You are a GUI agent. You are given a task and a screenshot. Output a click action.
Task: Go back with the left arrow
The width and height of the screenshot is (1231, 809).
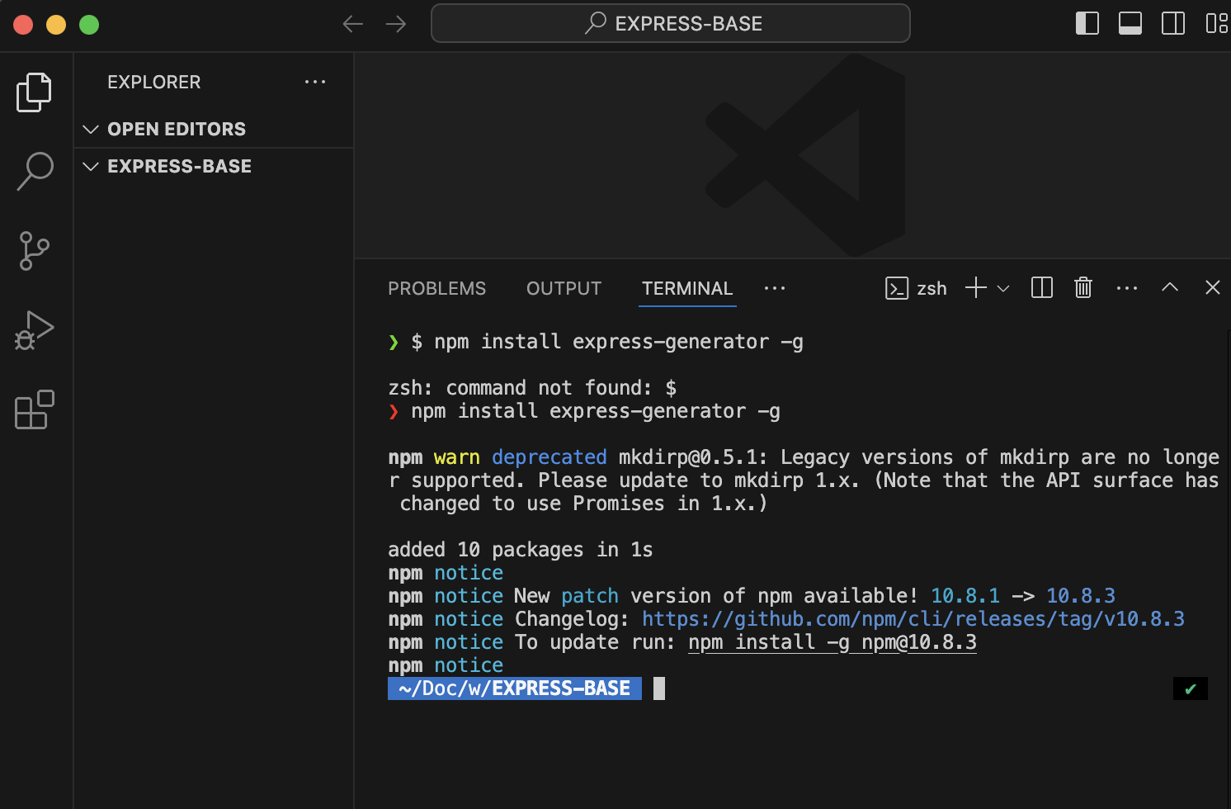click(x=353, y=24)
